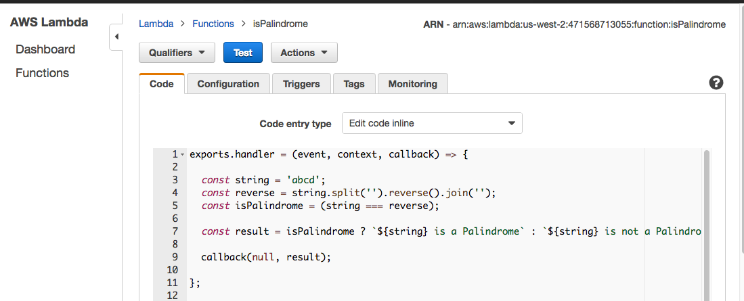Click the Functions breadcrumb link

tap(213, 24)
